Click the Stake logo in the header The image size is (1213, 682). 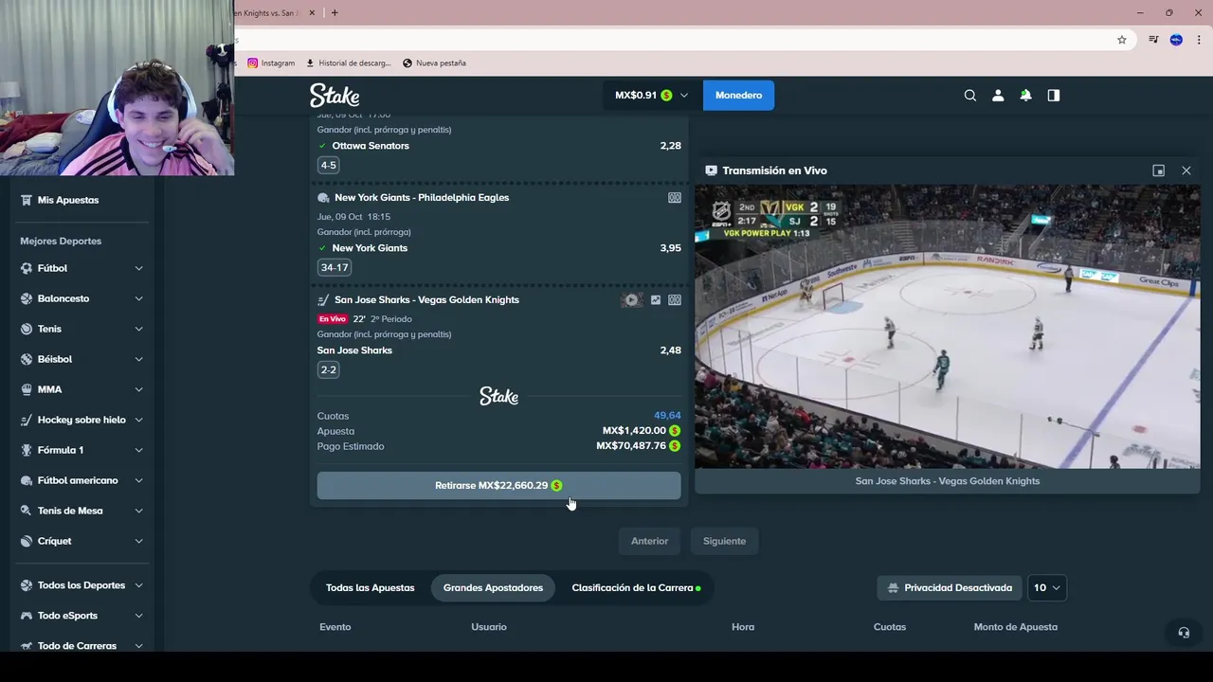(x=335, y=95)
